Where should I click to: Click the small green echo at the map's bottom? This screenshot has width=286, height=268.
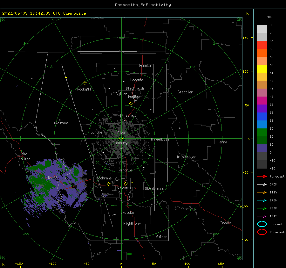[129, 254]
